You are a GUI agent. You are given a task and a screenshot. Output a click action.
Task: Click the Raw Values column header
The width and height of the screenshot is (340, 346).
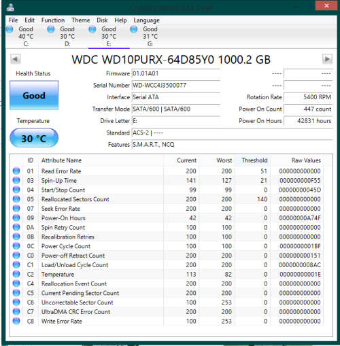(x=296, y=160)
